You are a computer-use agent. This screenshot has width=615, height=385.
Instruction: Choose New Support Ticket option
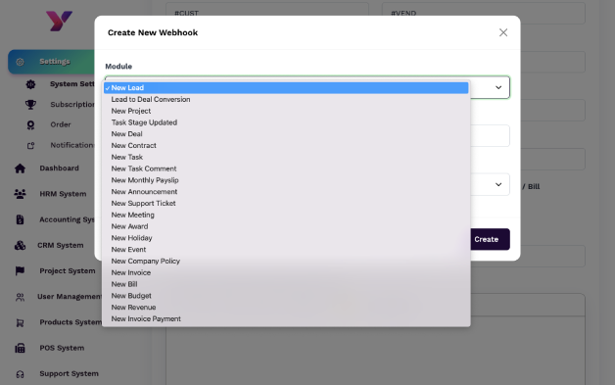click(x=286, y=204)
